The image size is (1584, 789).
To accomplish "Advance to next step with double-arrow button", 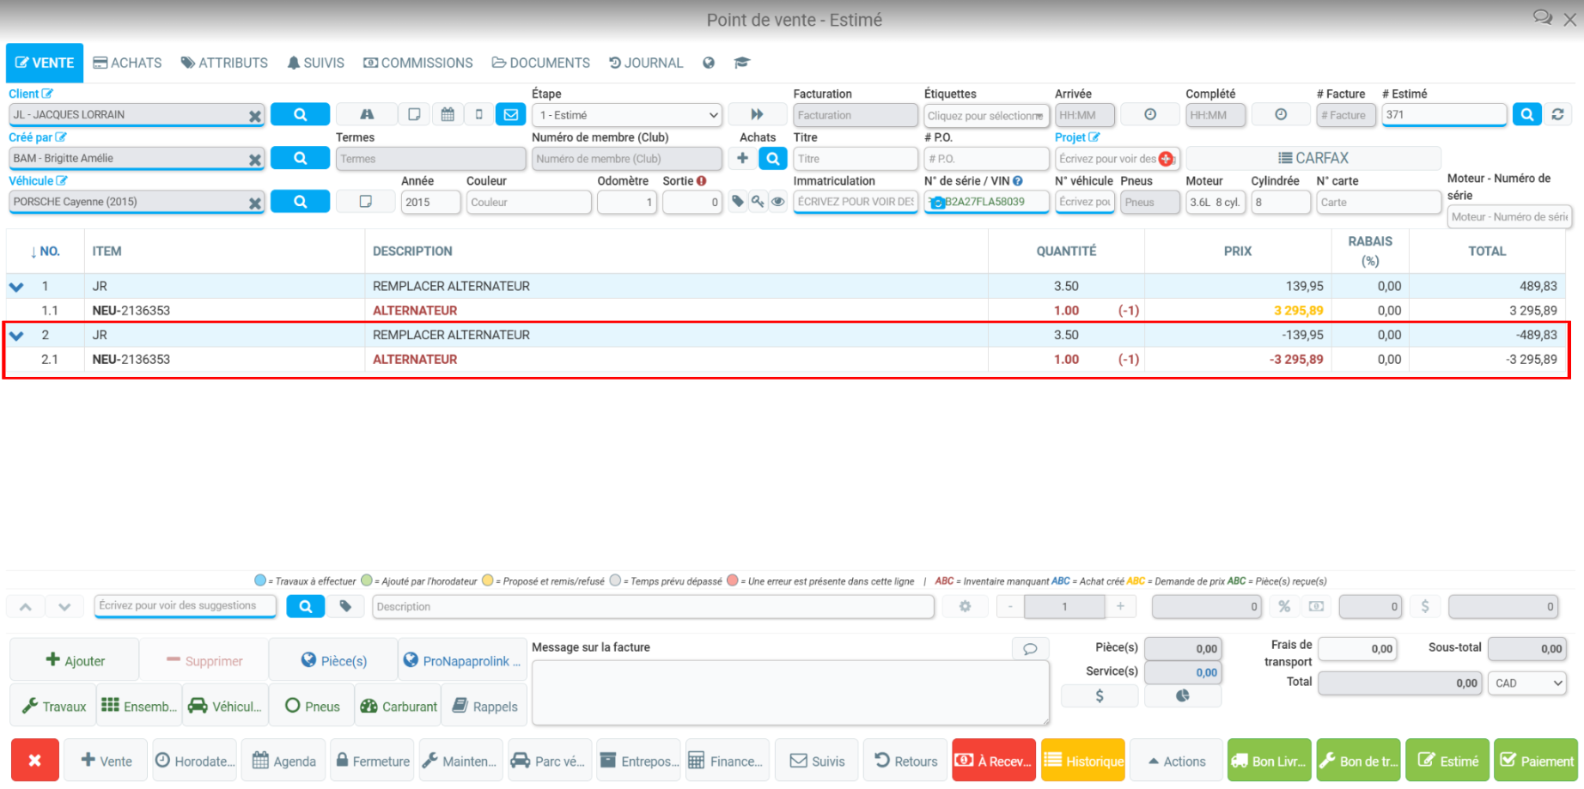I will (757, 114).
